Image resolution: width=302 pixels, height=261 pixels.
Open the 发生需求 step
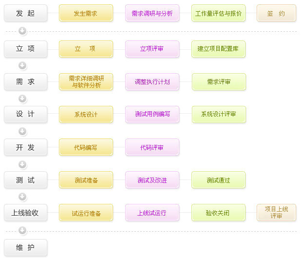86,13
